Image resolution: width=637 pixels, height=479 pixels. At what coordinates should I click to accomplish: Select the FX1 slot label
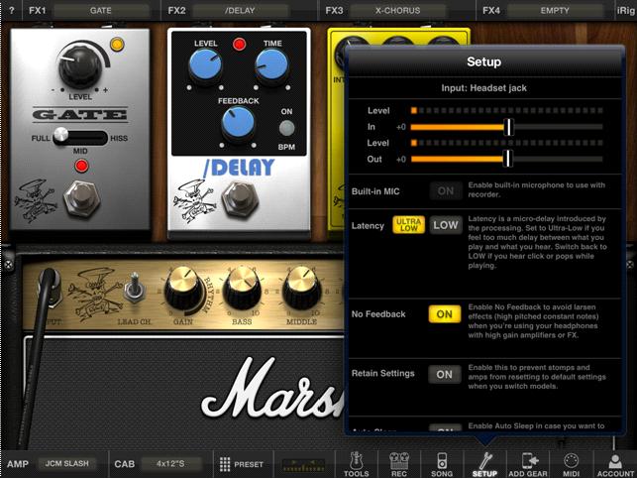tap(38, 10)
